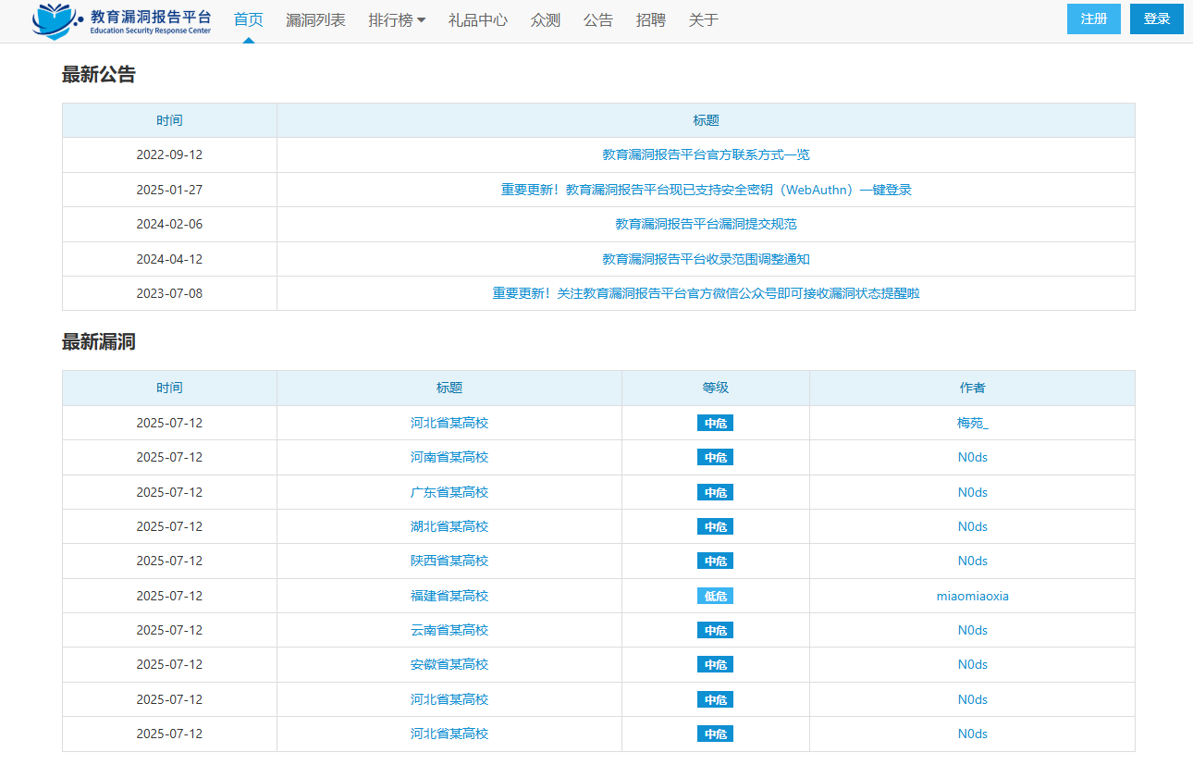Open the 福建省某高校 vulnerability entry
The image size is (1193, 765).
pyautogui.click(x=449, y=596)
